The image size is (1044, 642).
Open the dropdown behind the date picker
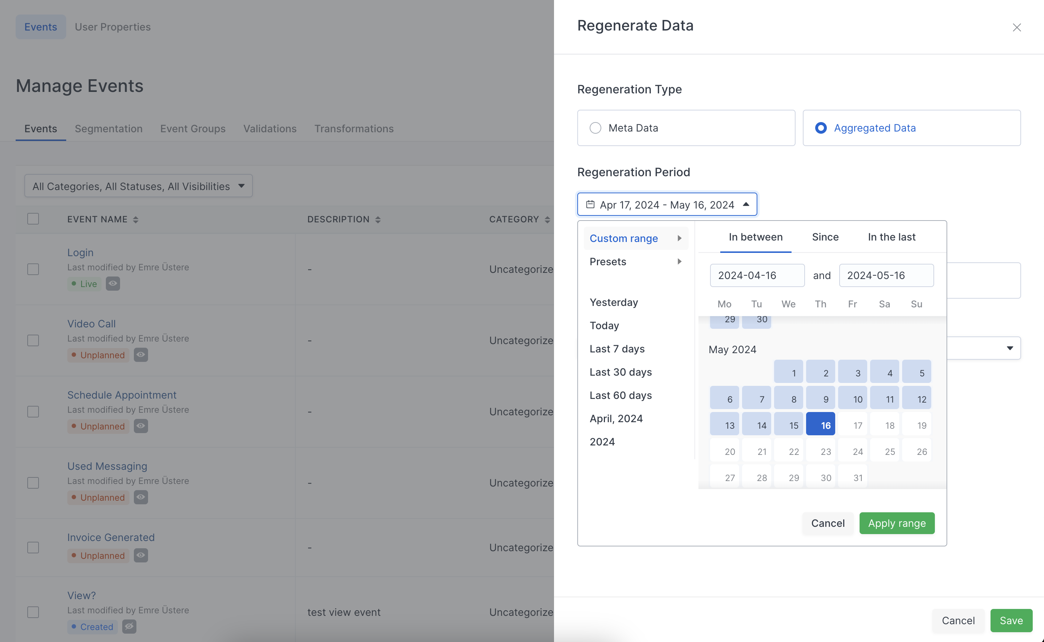tap(1009, 348)
